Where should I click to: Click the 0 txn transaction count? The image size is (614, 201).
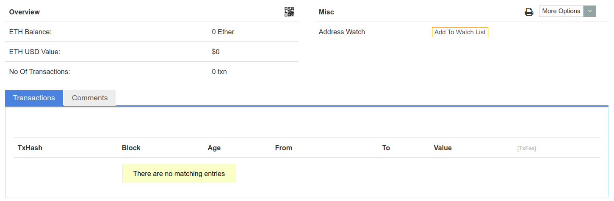[219, 72]
